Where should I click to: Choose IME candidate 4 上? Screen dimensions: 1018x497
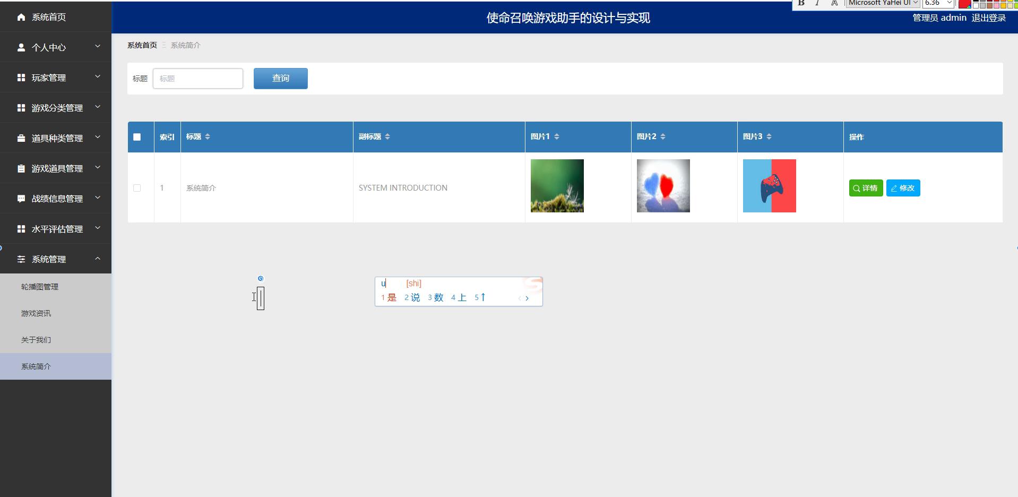(459, 298)
